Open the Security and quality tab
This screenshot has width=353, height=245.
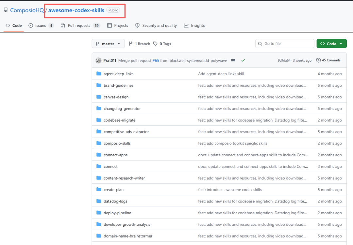pyautogui.click(x=156, y=26)
